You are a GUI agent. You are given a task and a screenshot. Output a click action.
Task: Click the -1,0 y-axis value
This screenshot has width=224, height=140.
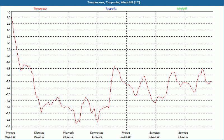(x=8, y=62)
